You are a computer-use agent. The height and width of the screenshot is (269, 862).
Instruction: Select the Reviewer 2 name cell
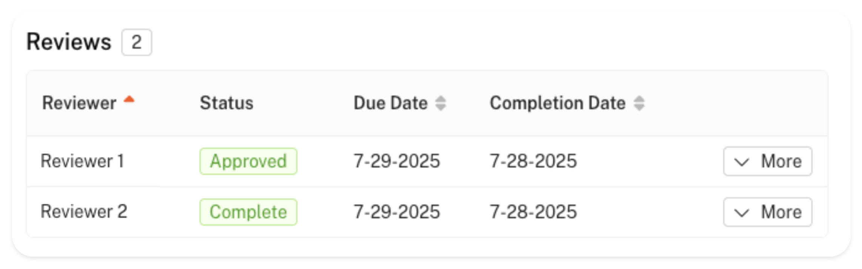coord(84,212)
